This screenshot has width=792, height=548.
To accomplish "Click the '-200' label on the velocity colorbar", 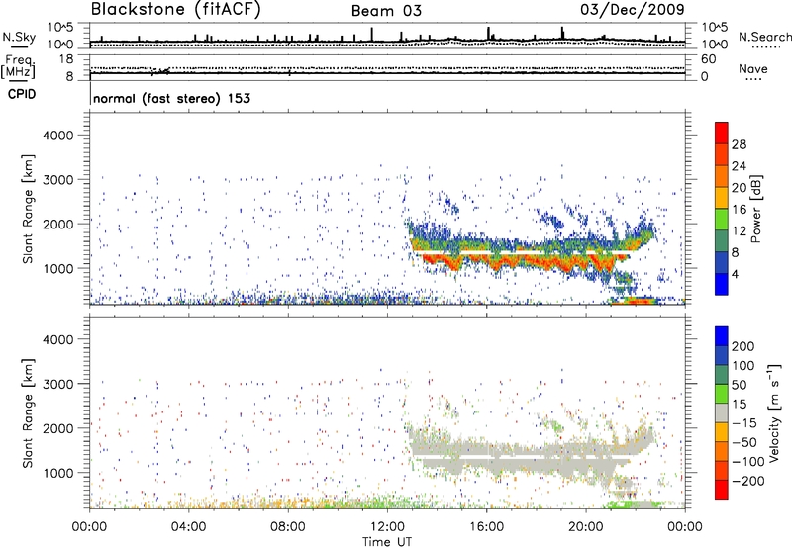I will point(748,481).
